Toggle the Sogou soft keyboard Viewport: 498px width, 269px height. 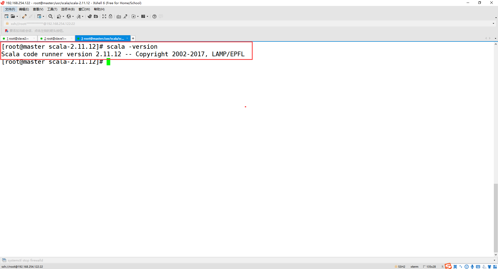click(478, 266)
